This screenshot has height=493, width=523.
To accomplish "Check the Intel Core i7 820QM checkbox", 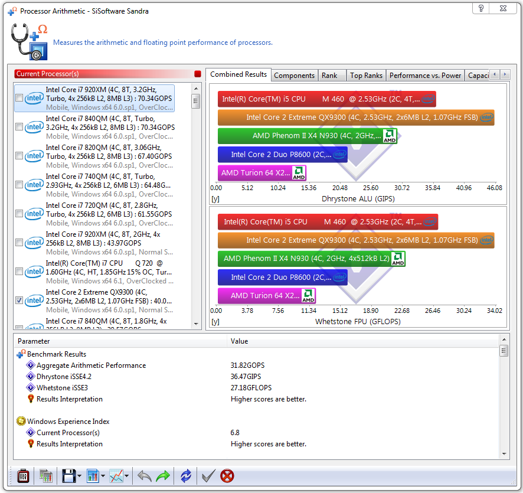I will (19, 156).
